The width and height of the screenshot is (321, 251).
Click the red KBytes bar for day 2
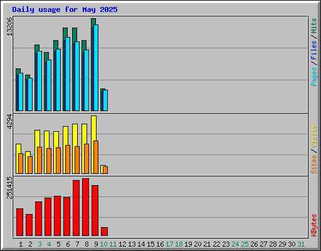tap(29, 225)
